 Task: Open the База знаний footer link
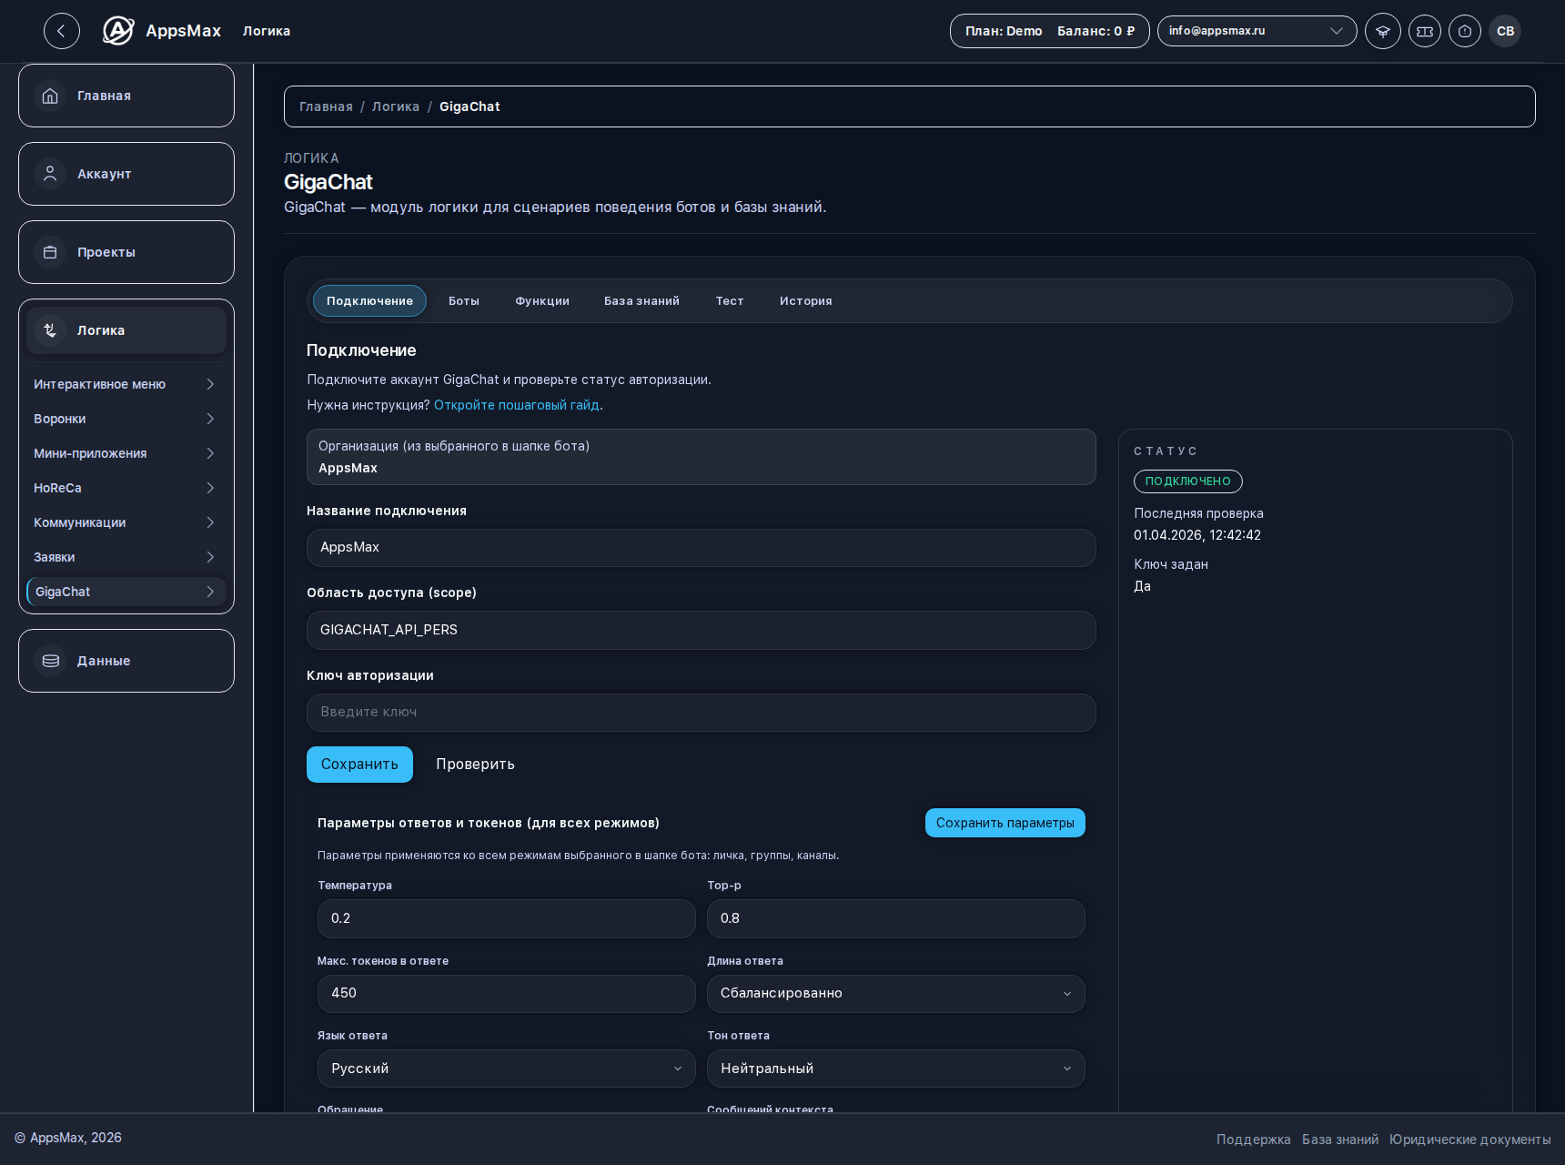click(1340, 1140)
